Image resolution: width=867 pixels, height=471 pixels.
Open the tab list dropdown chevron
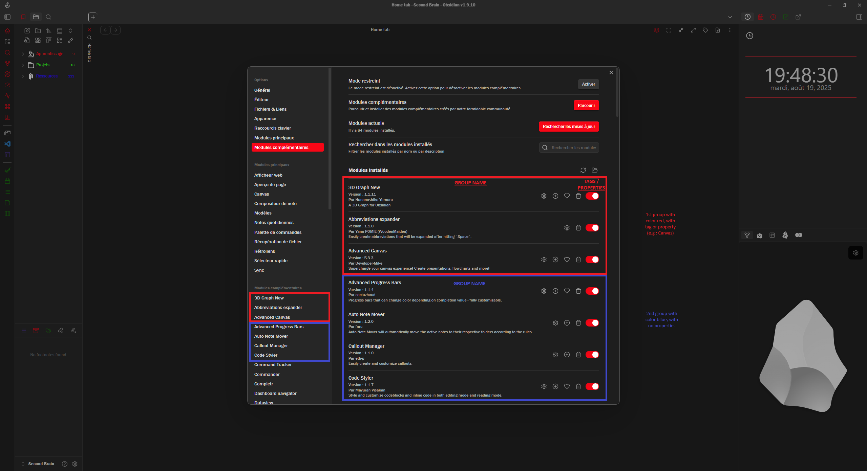pyautogui.click(x=730, y=17)
